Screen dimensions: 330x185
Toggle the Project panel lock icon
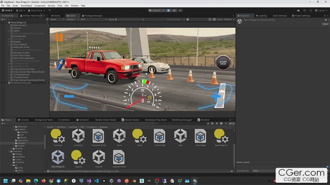pyautogui.click(x=230, y=120)
